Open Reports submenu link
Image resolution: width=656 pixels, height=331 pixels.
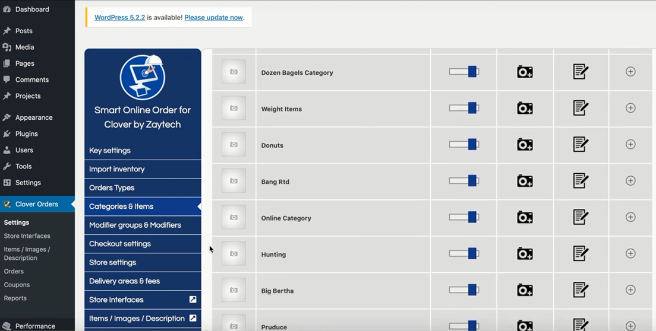[x=15, y=298]
